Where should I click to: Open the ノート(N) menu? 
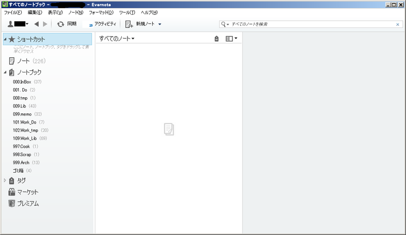76,13
